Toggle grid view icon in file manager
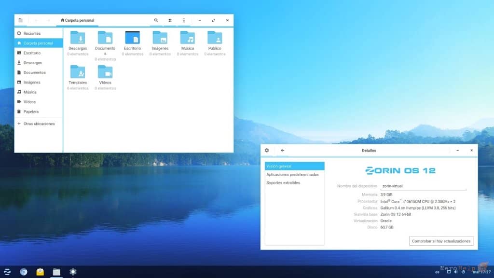494x278 pixels. (170, 20)
